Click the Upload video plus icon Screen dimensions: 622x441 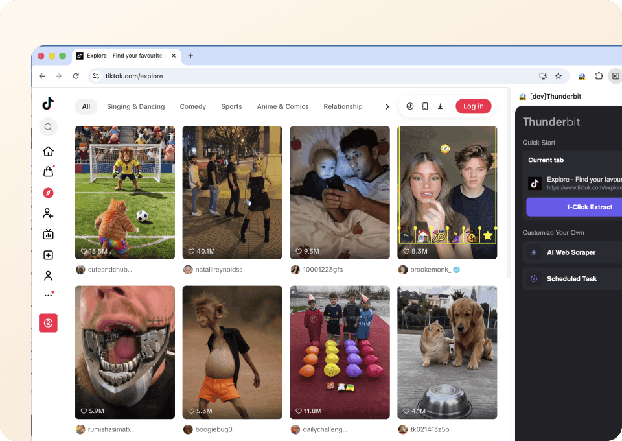point(48,254)
